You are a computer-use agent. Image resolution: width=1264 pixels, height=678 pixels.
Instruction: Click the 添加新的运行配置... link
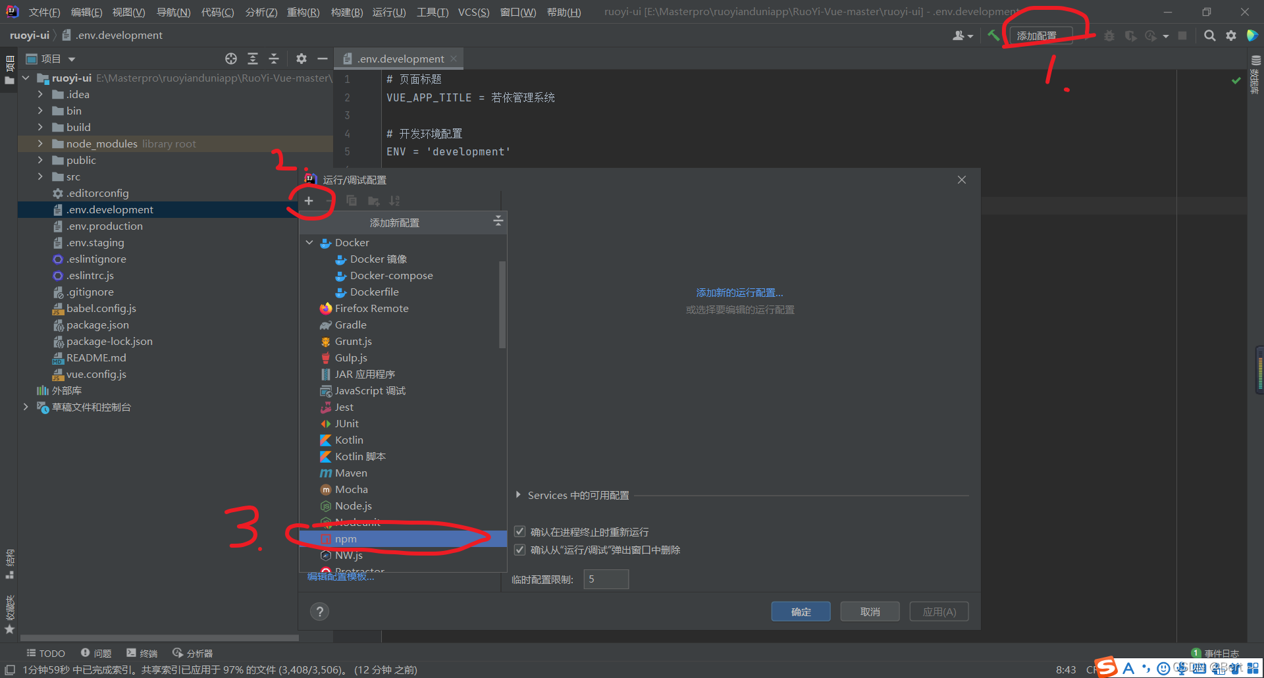coord(740,292)
